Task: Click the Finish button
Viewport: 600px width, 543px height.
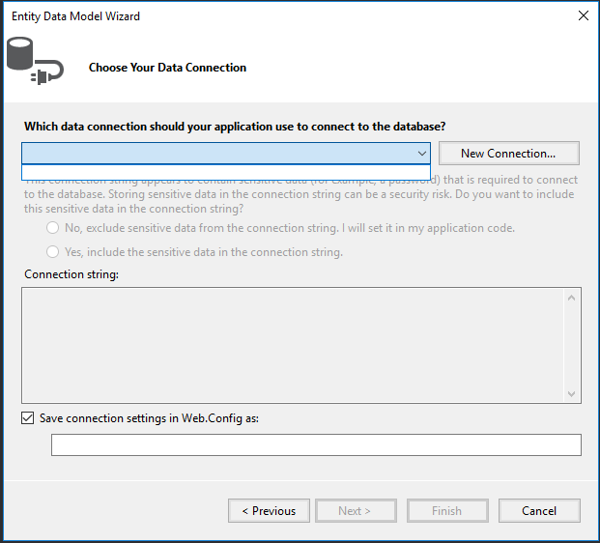Action: click(447, 511)
